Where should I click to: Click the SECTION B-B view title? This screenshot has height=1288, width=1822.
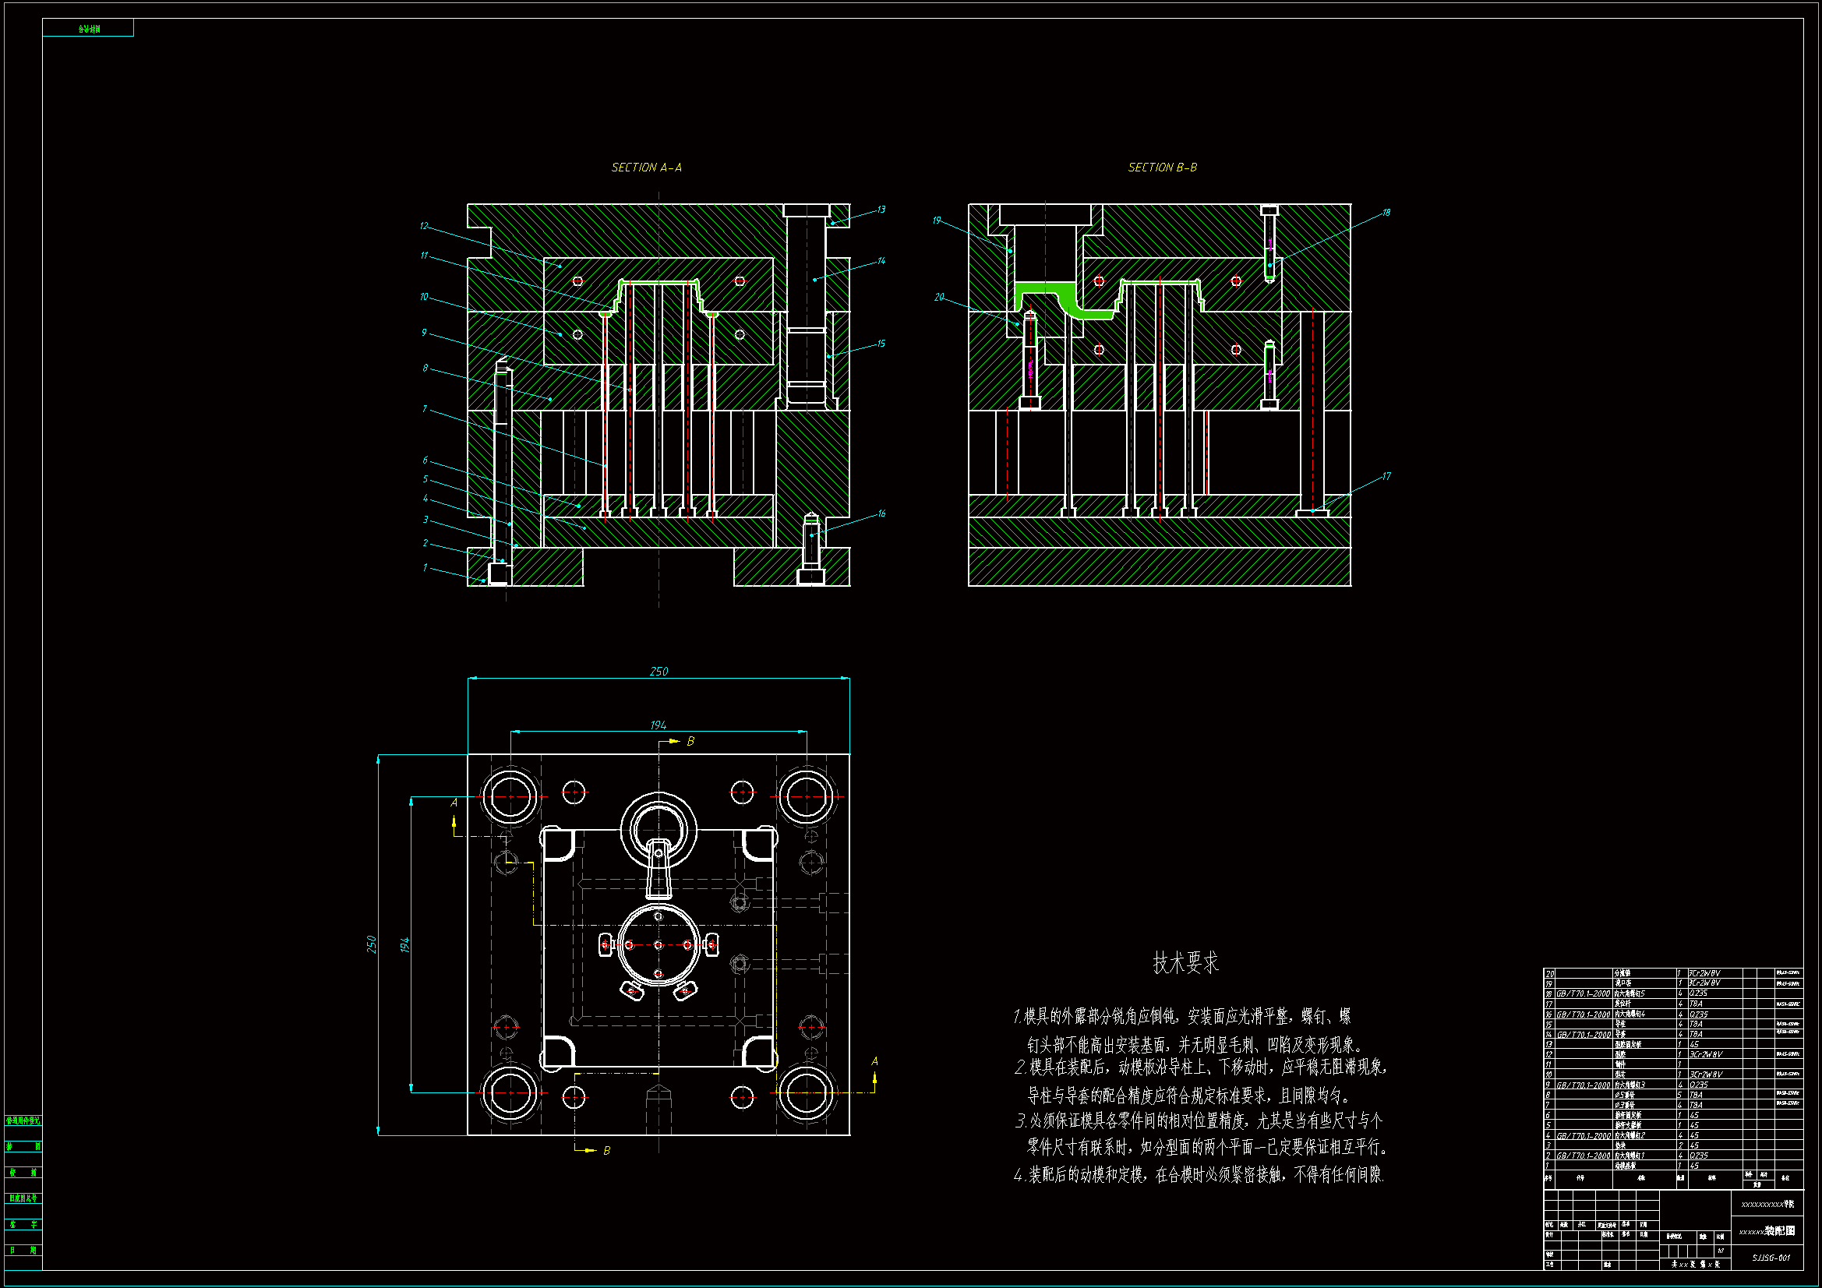click(x=1162, y=168)
